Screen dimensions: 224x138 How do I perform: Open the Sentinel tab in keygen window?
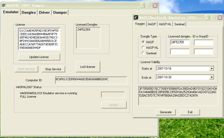[179, 24]
